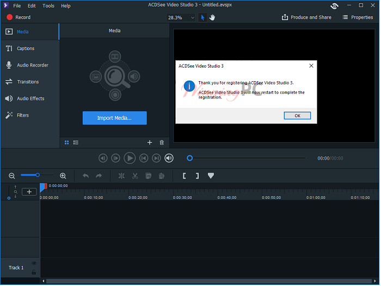The width and height of the screenshot is (381, 286).
Task: Open the Audio Effects panel
Action: (x=29, y=99)
